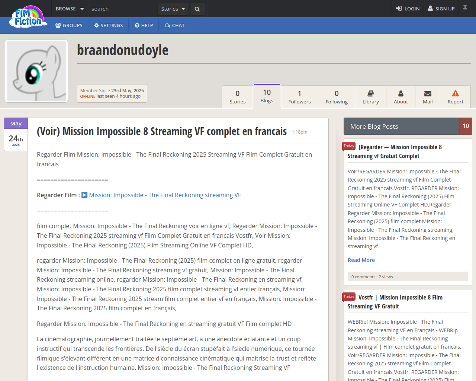Viewport: 476px width, 381px height.
Task: Open the Library tab book icon
Action: pos(371,93)
